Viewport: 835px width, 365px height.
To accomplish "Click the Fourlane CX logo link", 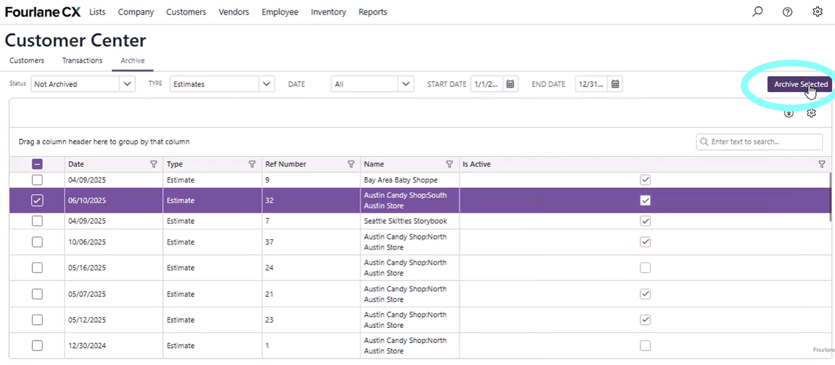I will pos(43,12).
